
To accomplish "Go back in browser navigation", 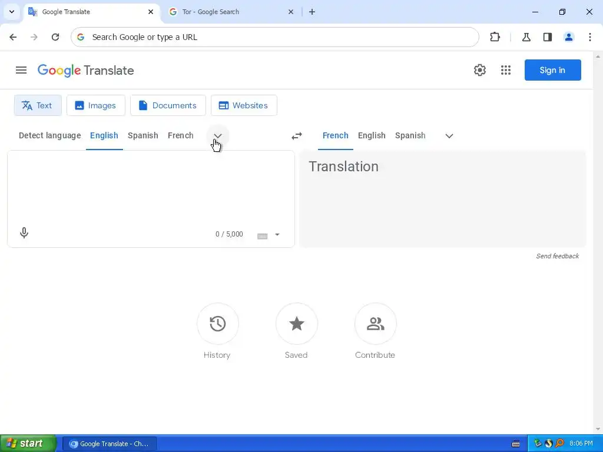I will [13, 37].
